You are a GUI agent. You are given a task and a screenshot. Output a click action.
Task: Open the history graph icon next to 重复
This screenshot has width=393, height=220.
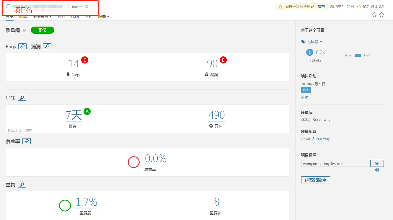pos(22,184)
